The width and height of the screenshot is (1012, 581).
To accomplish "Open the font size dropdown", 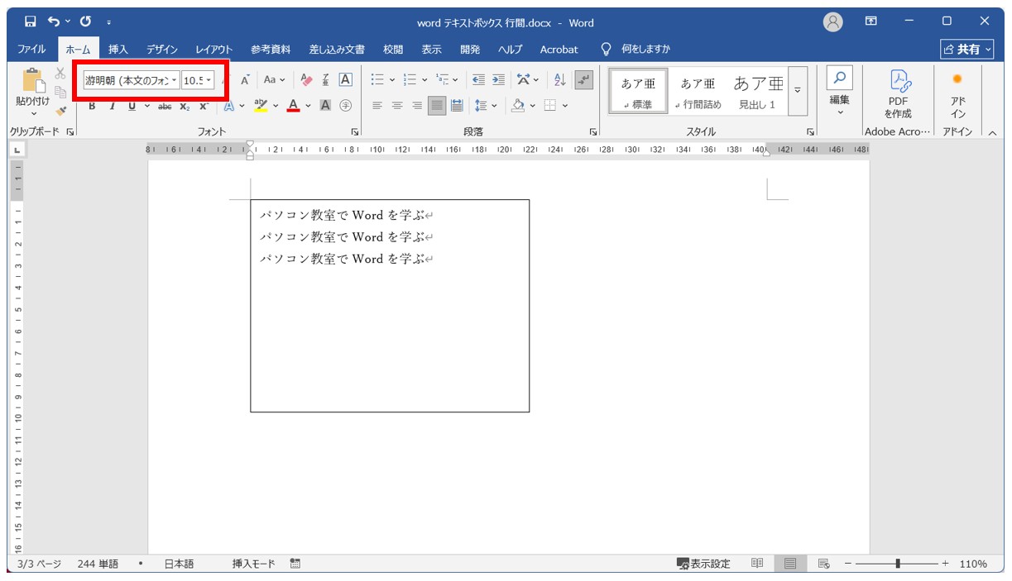I will (209, 80).
